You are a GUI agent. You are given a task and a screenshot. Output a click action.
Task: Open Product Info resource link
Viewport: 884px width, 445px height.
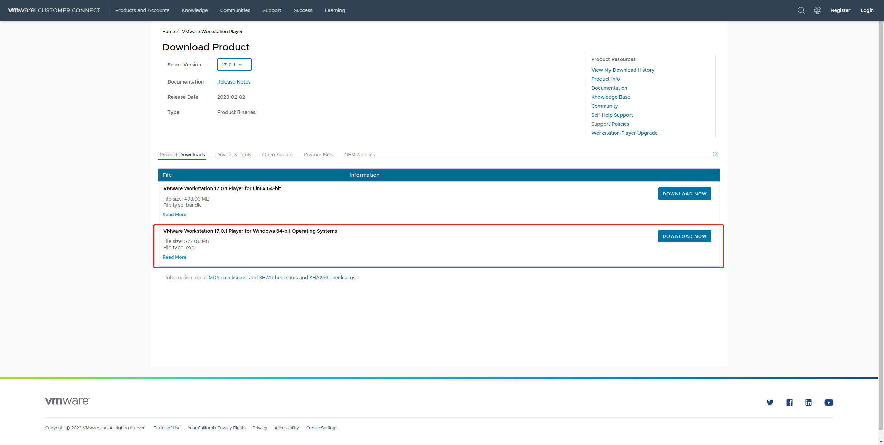[605, 79]
